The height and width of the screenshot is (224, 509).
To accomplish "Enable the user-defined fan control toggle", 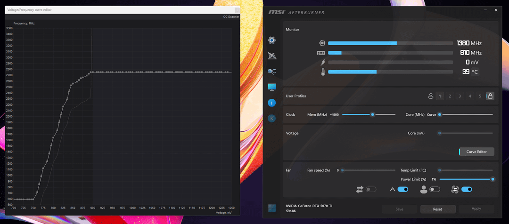I will pos(434,189).
